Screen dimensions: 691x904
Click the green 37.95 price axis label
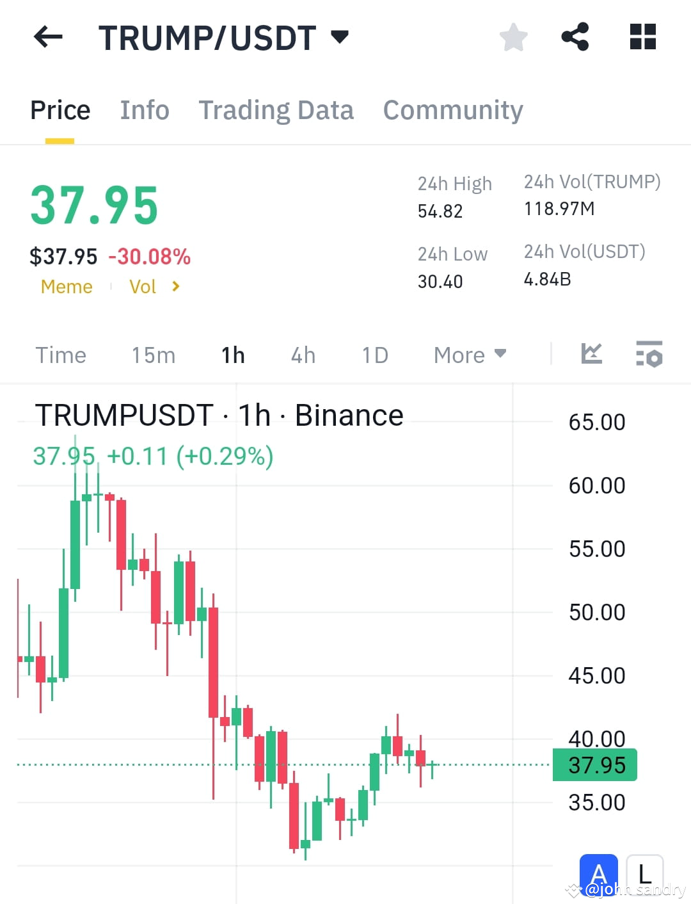tap(594, 764)
